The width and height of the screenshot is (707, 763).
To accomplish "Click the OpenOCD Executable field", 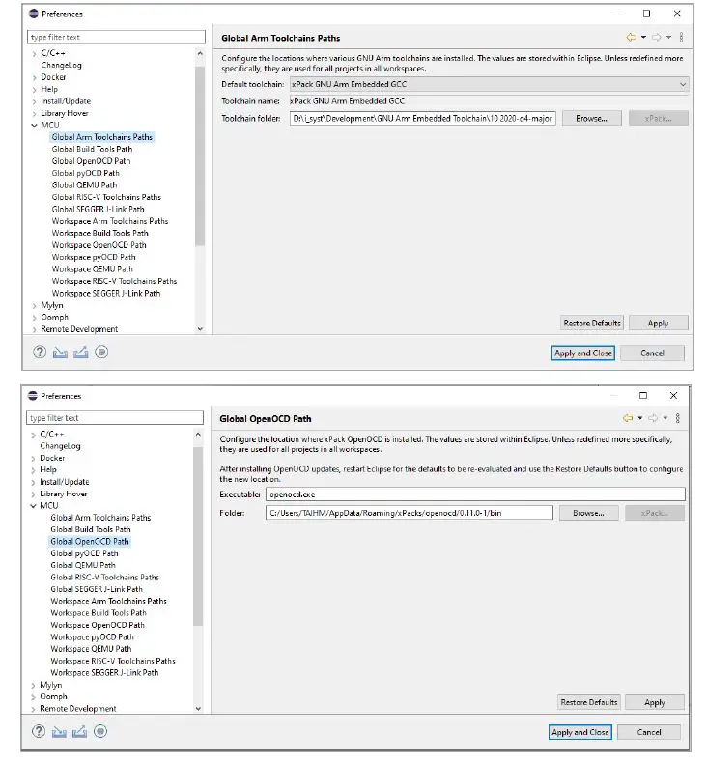I will (x=475, y=495).
